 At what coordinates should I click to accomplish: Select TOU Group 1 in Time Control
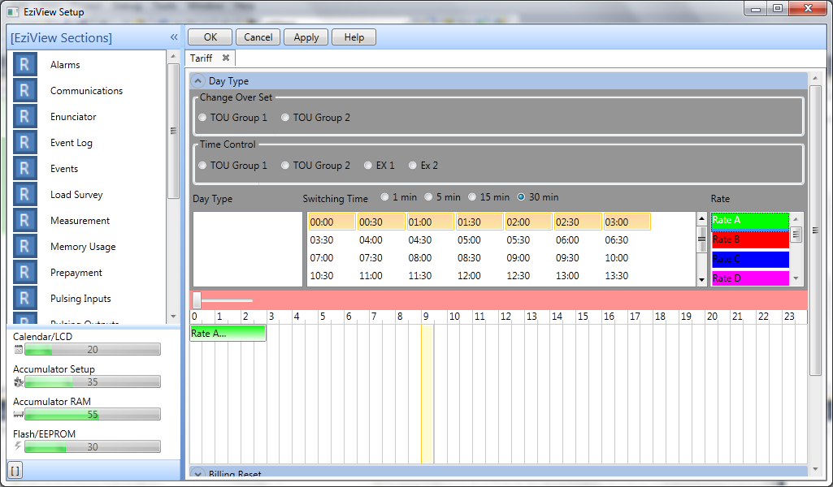click(x=202, y=166)
